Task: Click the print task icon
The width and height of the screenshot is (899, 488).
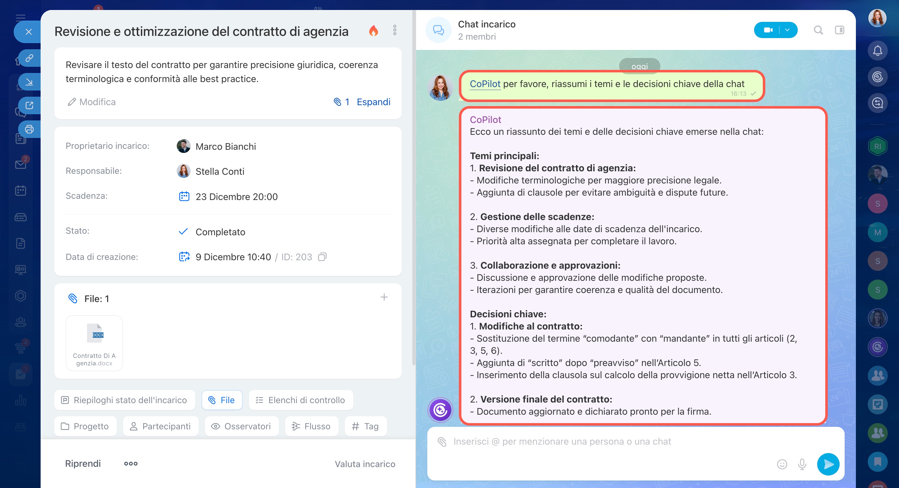Action: pos(29,129)
